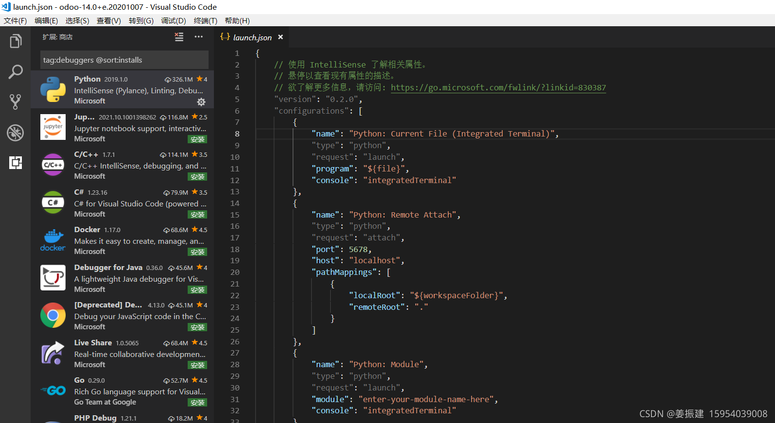Open the 选择(S) menu
The image size is (775, 423).
click(x=77, y=20)
